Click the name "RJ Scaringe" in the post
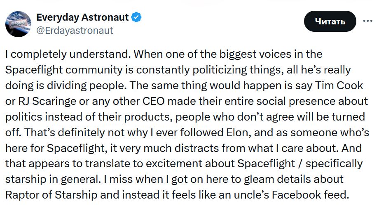This screenshot has height=206, width=379. click(x=47, y=101)
